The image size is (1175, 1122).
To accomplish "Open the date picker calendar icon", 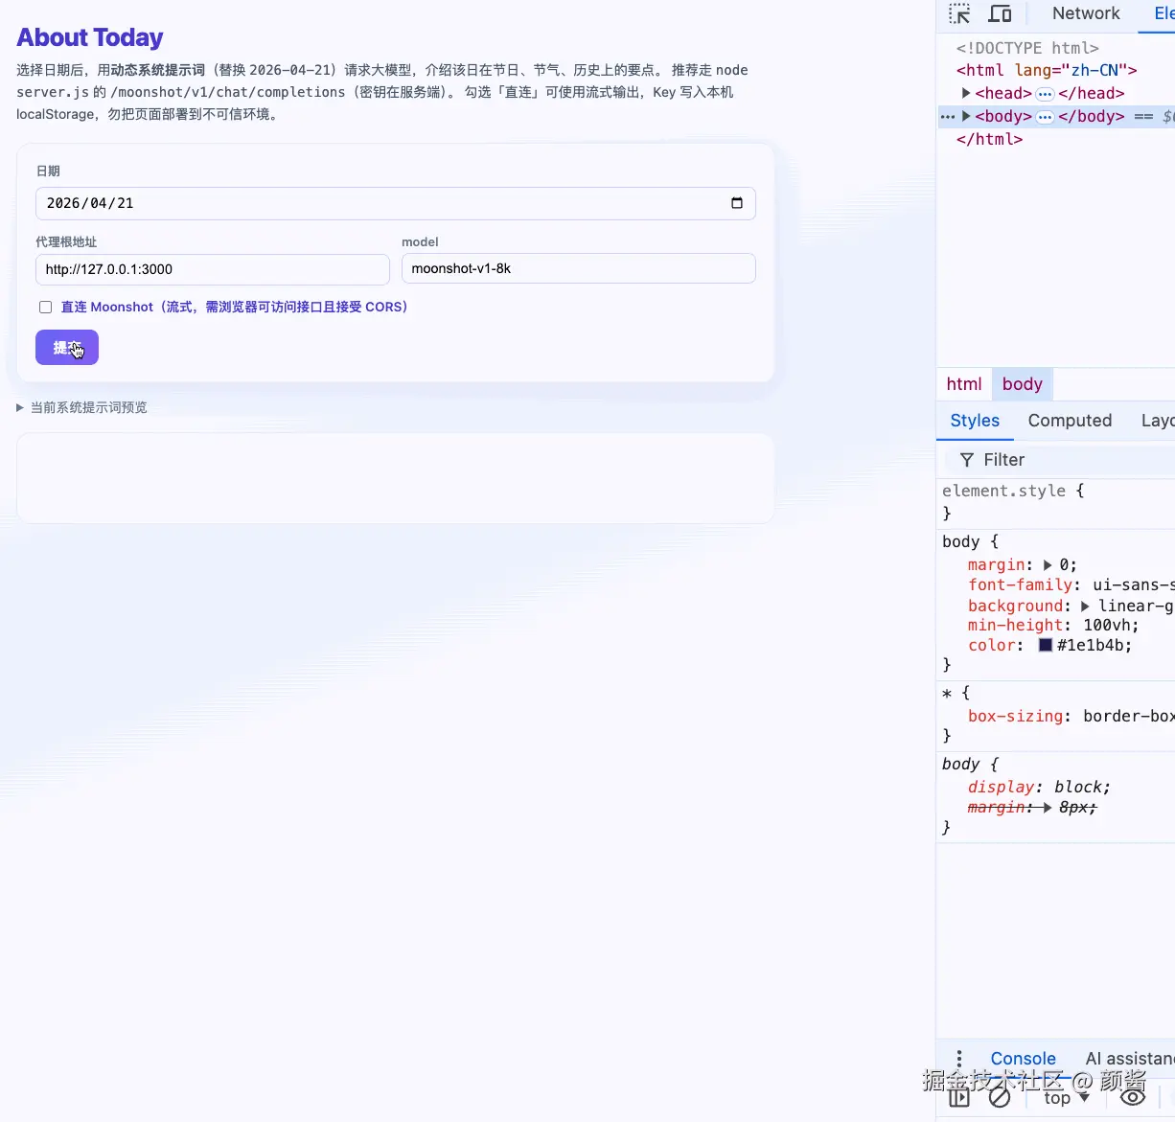I will coord(737,203).
